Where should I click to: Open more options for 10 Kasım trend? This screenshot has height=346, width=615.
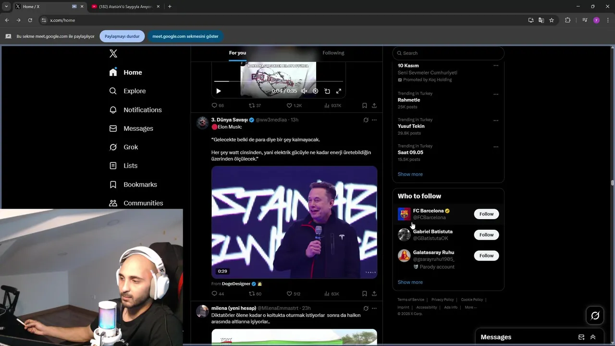(496, 65)
